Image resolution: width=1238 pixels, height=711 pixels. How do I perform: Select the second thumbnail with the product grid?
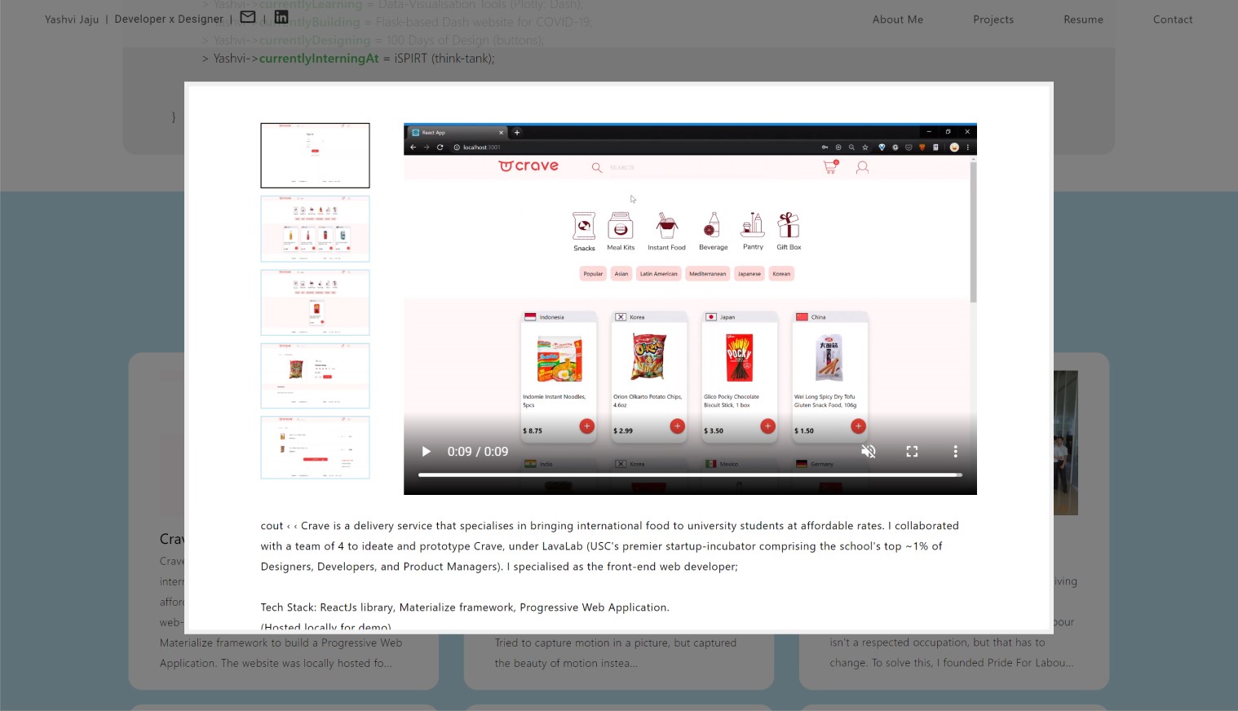(315, 228)
